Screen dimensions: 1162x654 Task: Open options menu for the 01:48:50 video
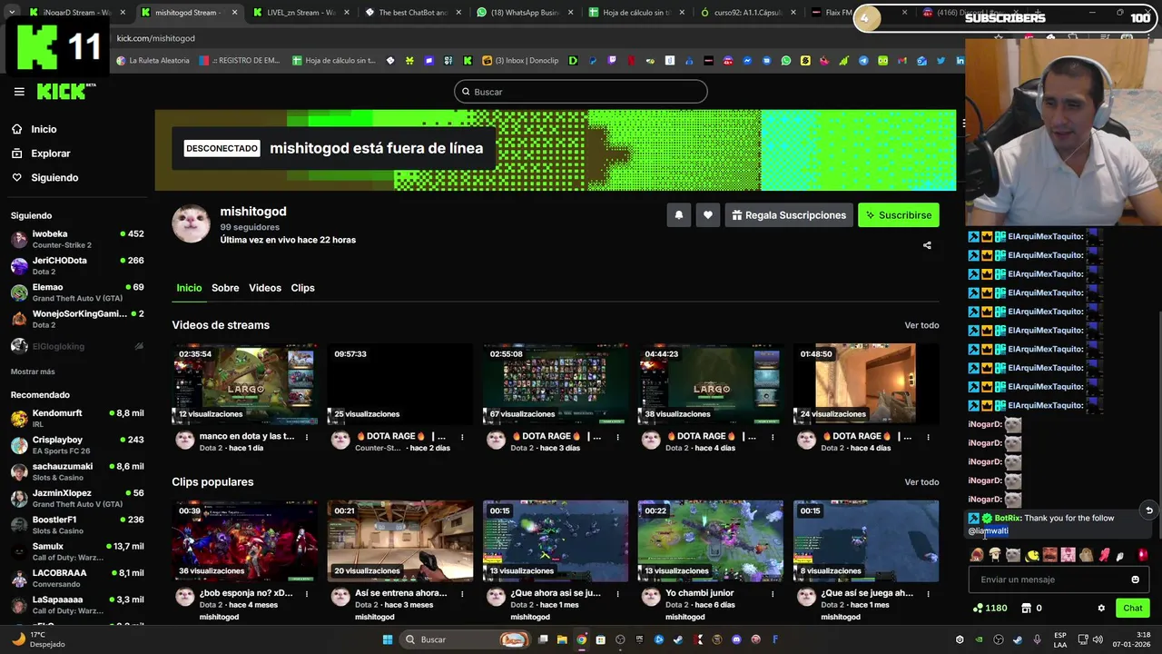[x=928, y=437]
